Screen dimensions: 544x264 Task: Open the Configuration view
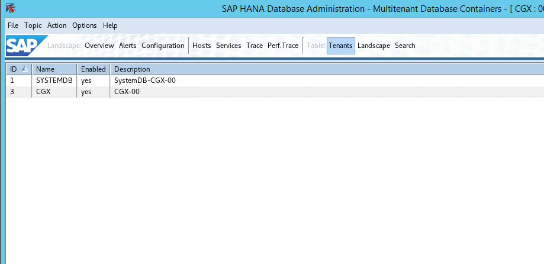click(163, 46)
